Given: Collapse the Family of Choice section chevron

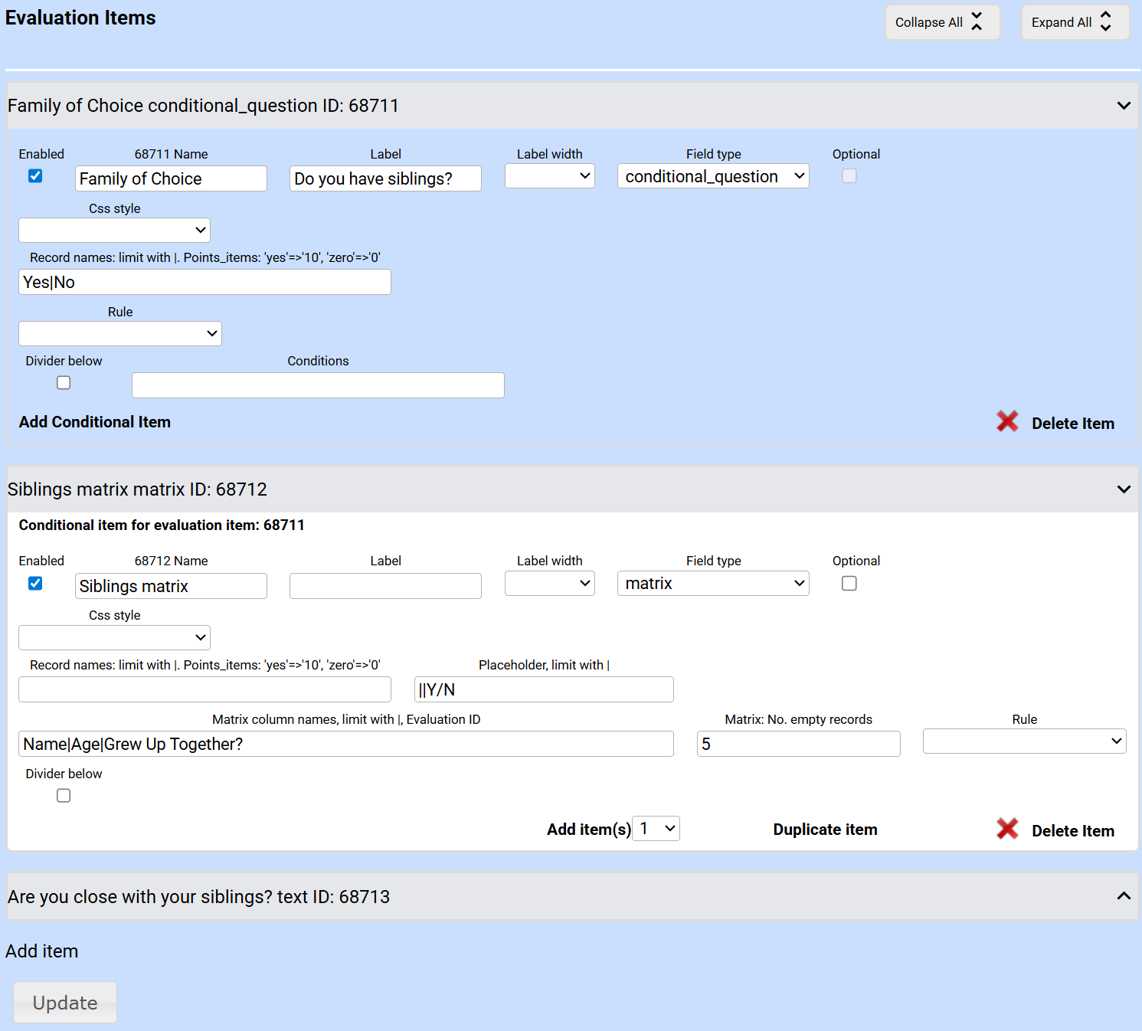Looking at the screenshot, I should pyautogui.click(x=1123, y=106).
